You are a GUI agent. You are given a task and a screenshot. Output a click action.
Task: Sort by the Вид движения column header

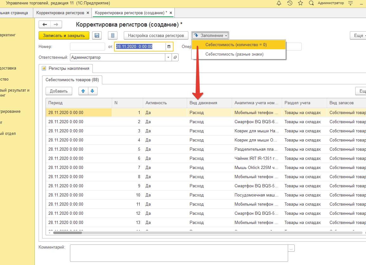tap(209, 103)
